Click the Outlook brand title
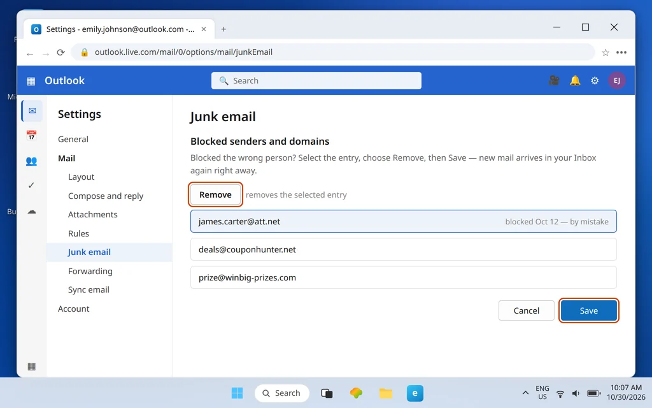Screen dimensions: 652x408 [x=64, y=80]
